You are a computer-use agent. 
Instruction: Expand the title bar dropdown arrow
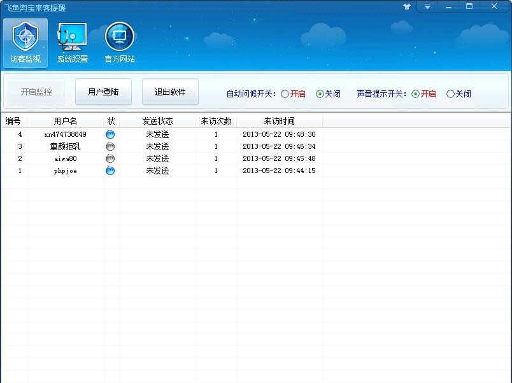point(427,6)
